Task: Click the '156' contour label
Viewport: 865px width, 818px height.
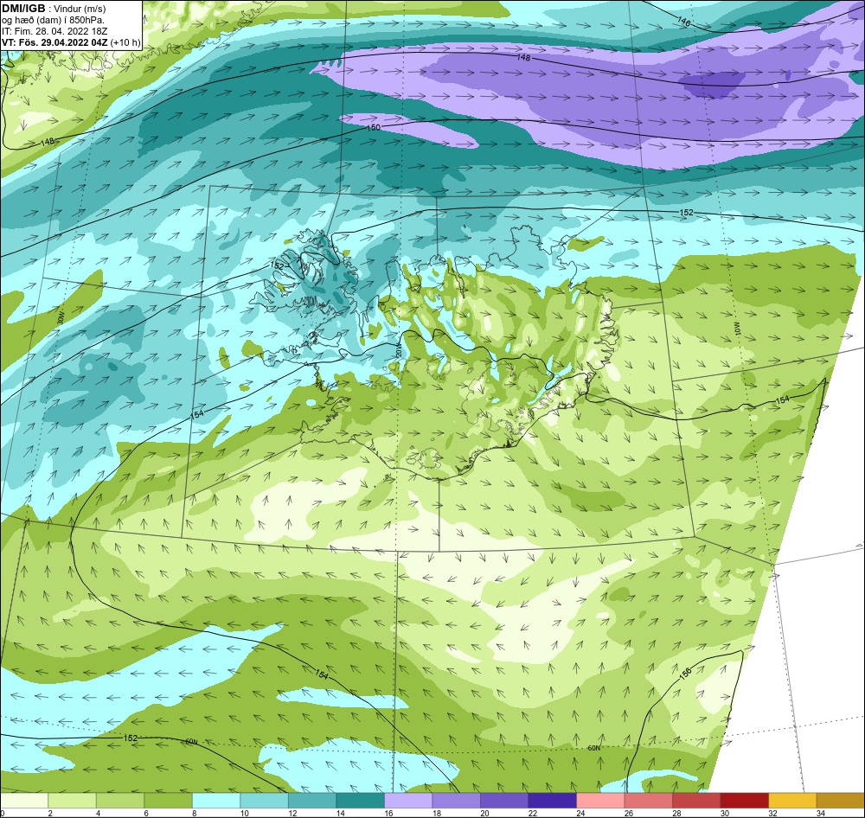Action: point(685,673)
